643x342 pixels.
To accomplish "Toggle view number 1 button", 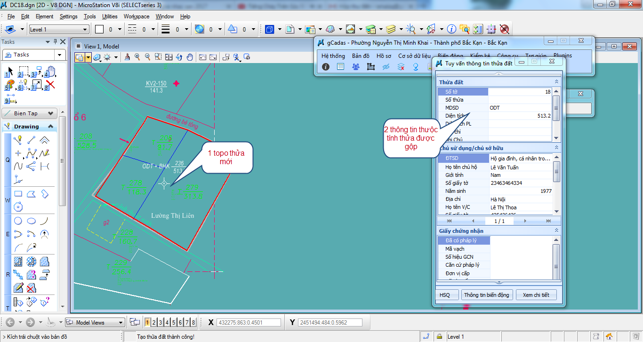I will [x=147, y=322].
